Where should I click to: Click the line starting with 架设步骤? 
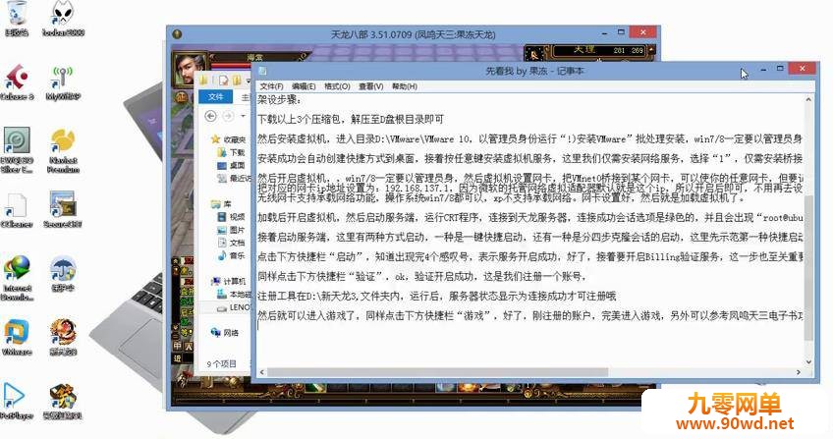coord(279,100)
